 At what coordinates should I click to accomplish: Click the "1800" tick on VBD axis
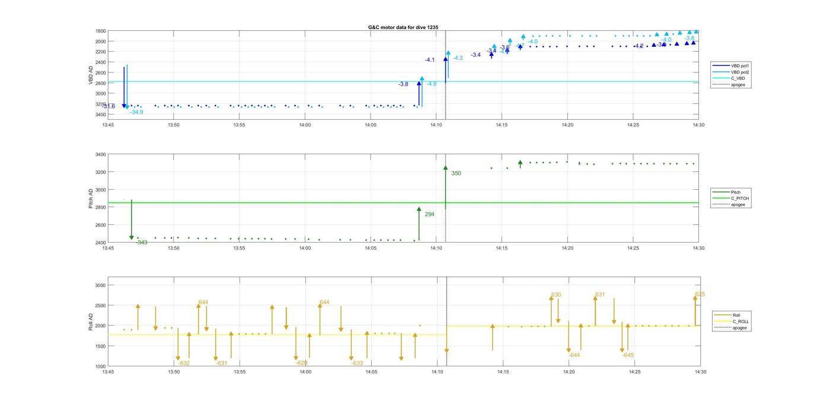pos(100,31)
